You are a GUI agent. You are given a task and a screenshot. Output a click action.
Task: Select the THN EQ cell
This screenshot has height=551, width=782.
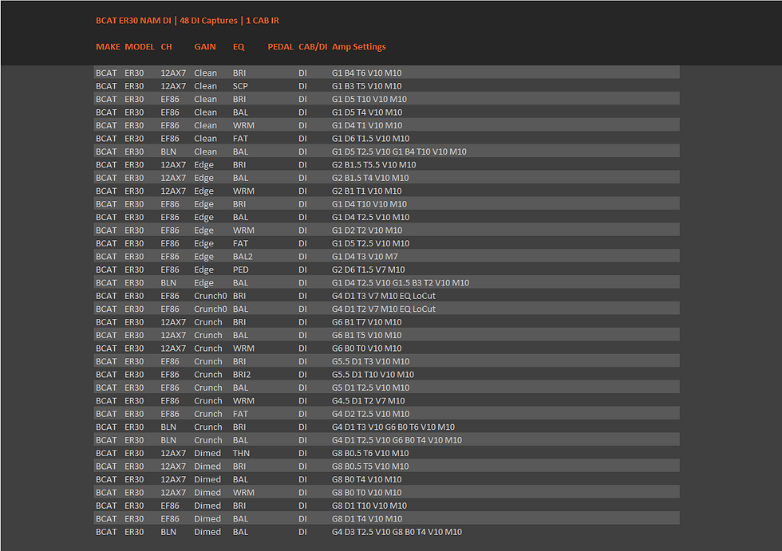pos(241,454)
